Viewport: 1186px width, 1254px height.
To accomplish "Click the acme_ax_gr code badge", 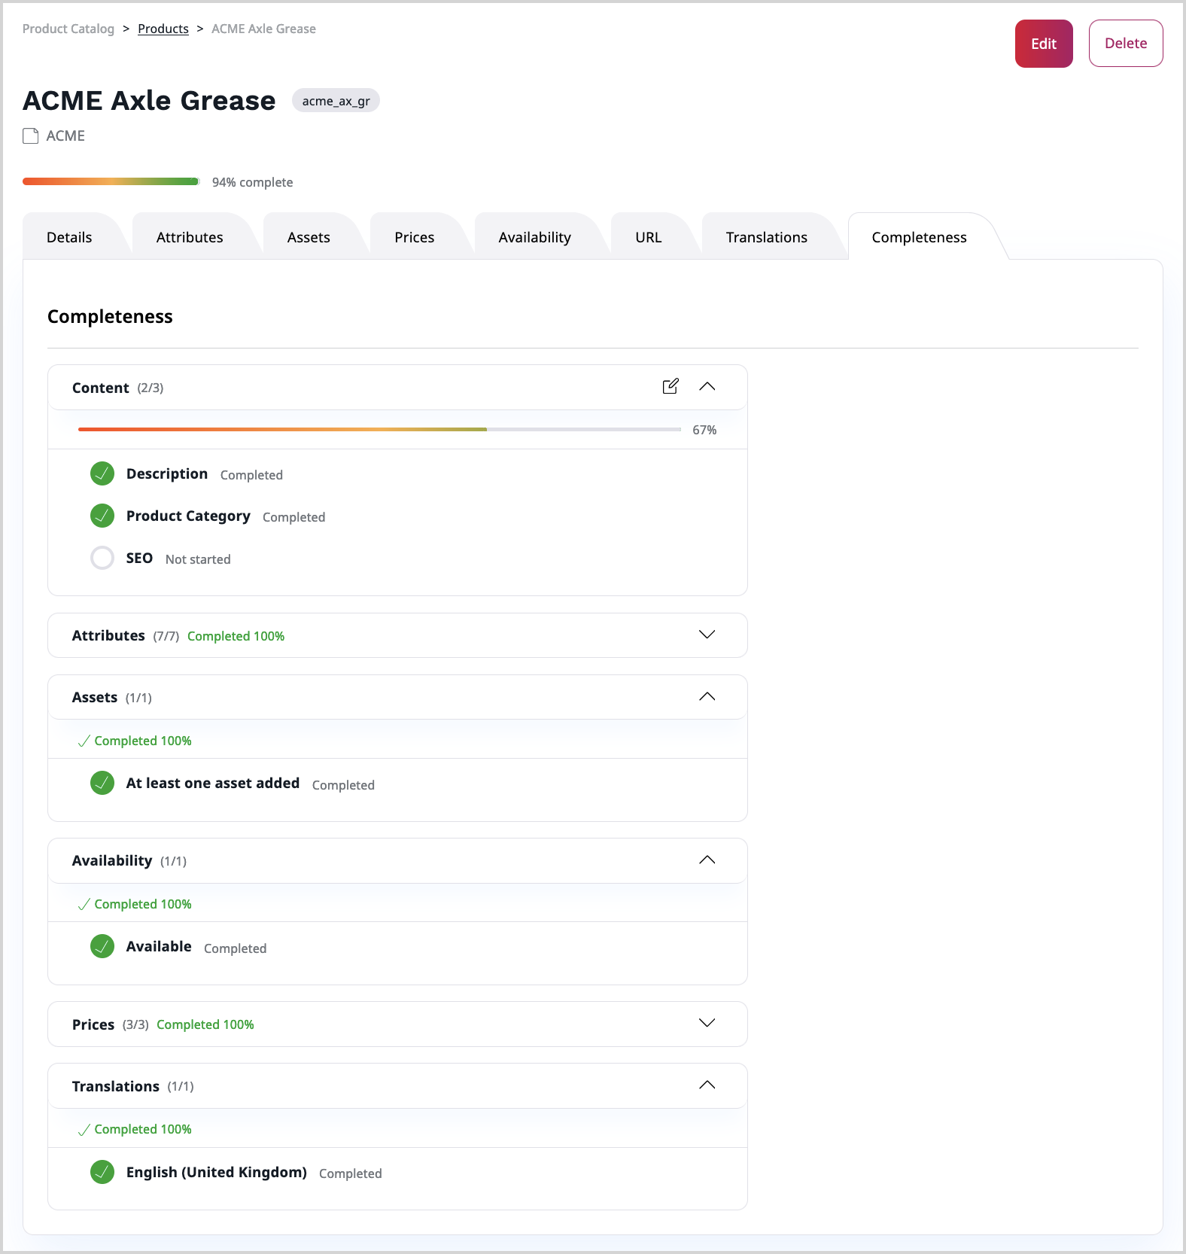I will pyautogui.click(x=336, y=101).
